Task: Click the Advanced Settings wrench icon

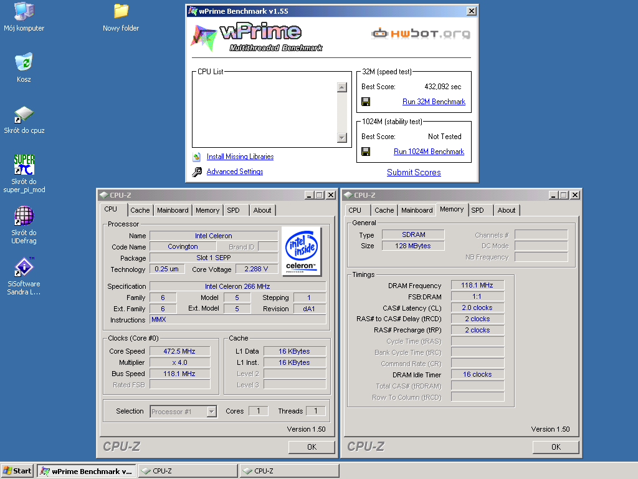Action: (197, 172)
